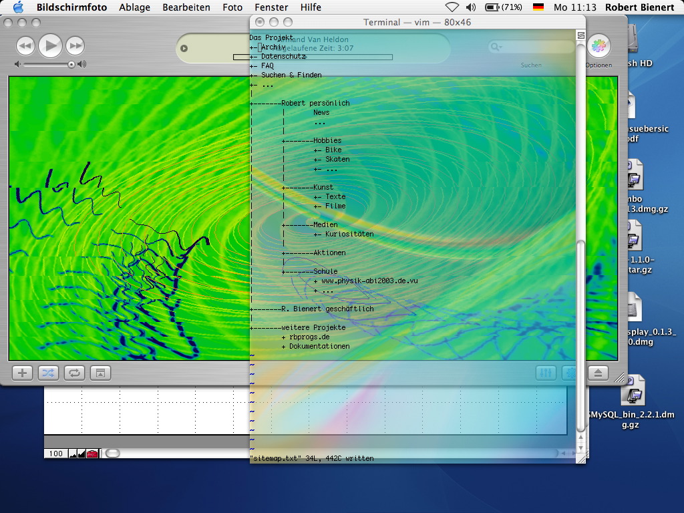This screenshot has width=684, height=513.
Task: Click the loud speaker icon beside iTunes volume
Action: pos(81,65)
